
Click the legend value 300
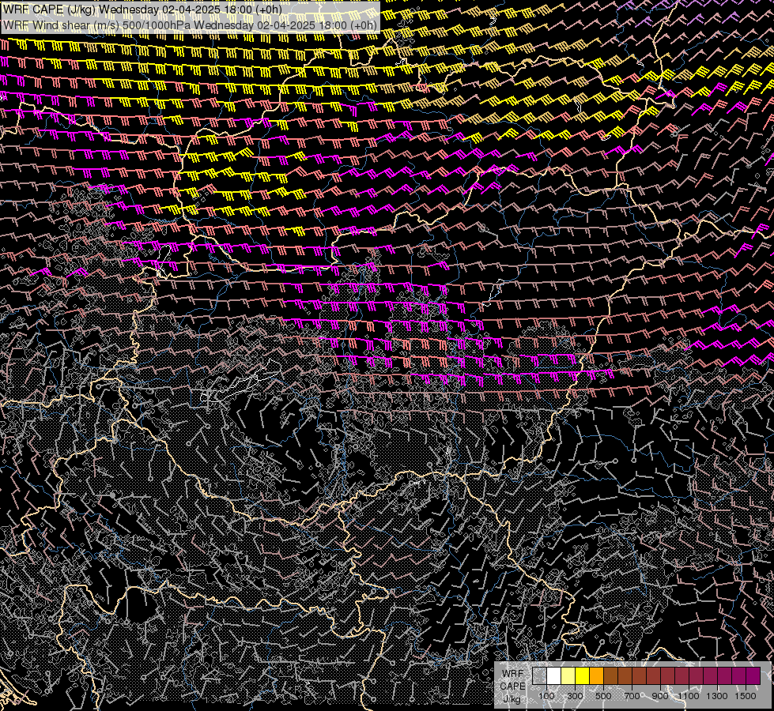click(575, 696)
